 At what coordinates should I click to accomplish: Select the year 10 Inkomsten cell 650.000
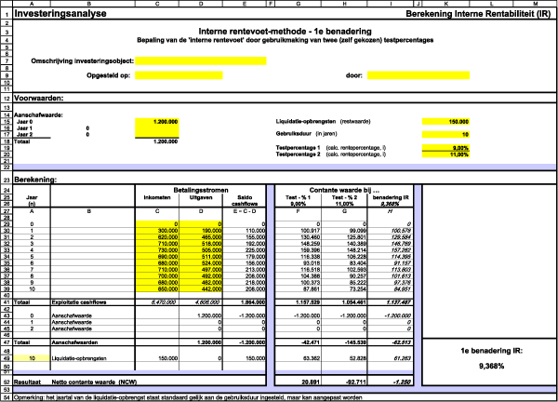157,288
